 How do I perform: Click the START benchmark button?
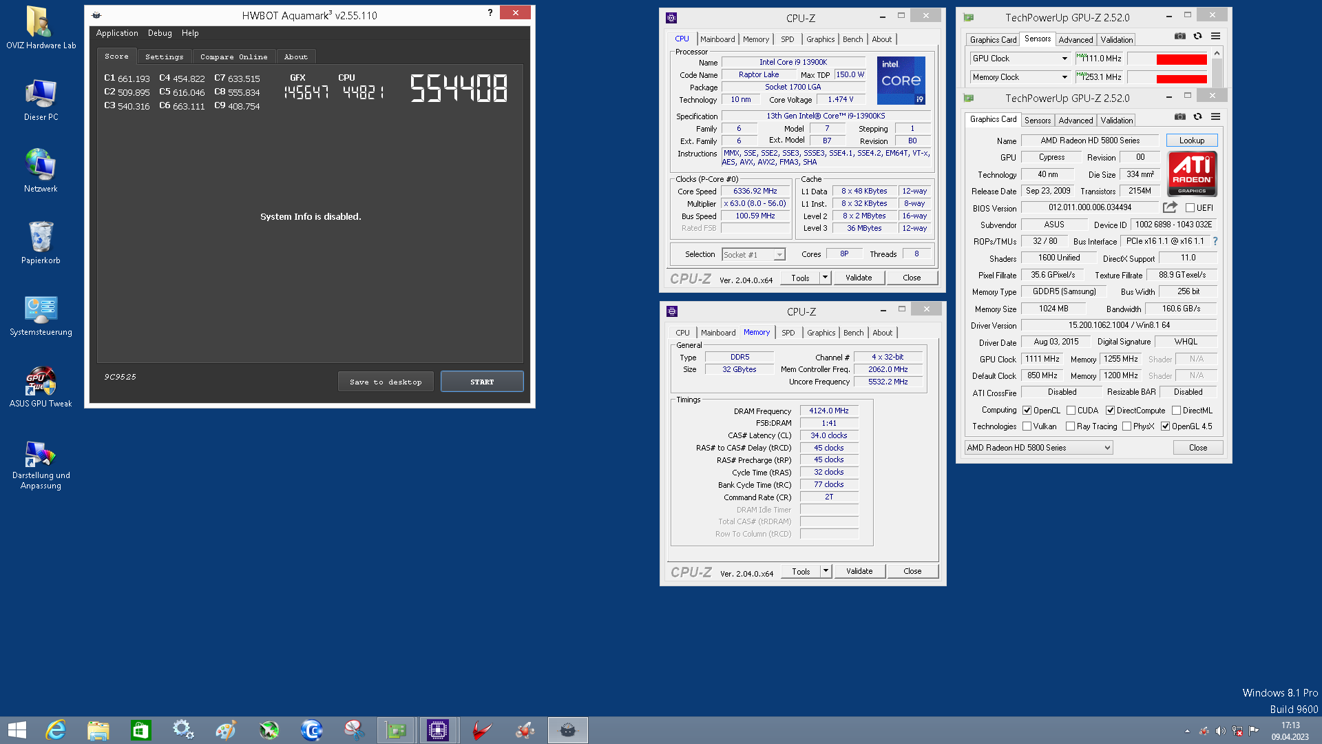pyautogui.click(x=482, y=382)
